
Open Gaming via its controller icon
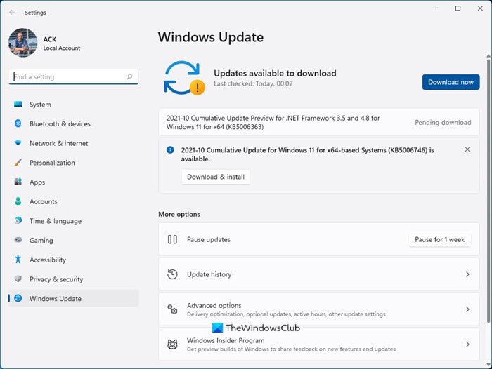(18, 240)
